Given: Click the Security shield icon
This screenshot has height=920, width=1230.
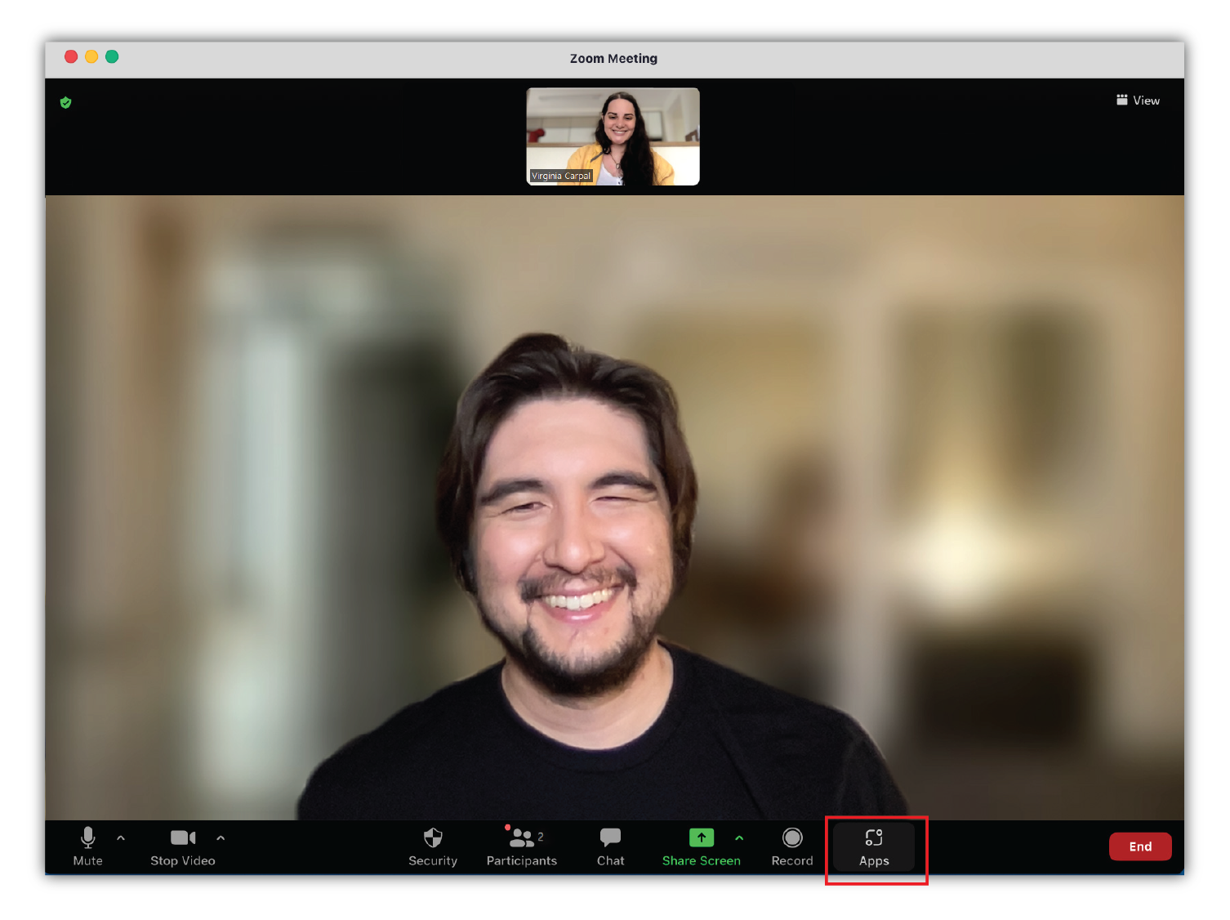Looking at the screenshot, I should [433, 837].
